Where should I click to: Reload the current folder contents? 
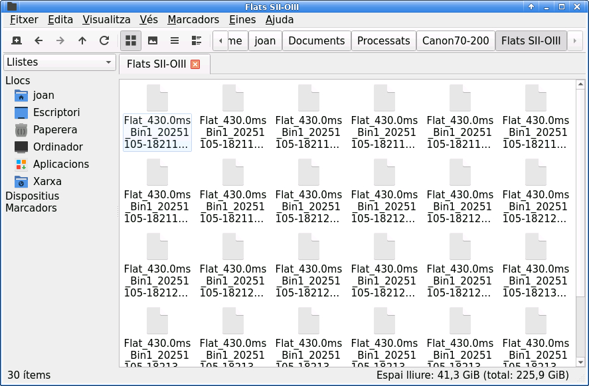[x=104, y=40]
